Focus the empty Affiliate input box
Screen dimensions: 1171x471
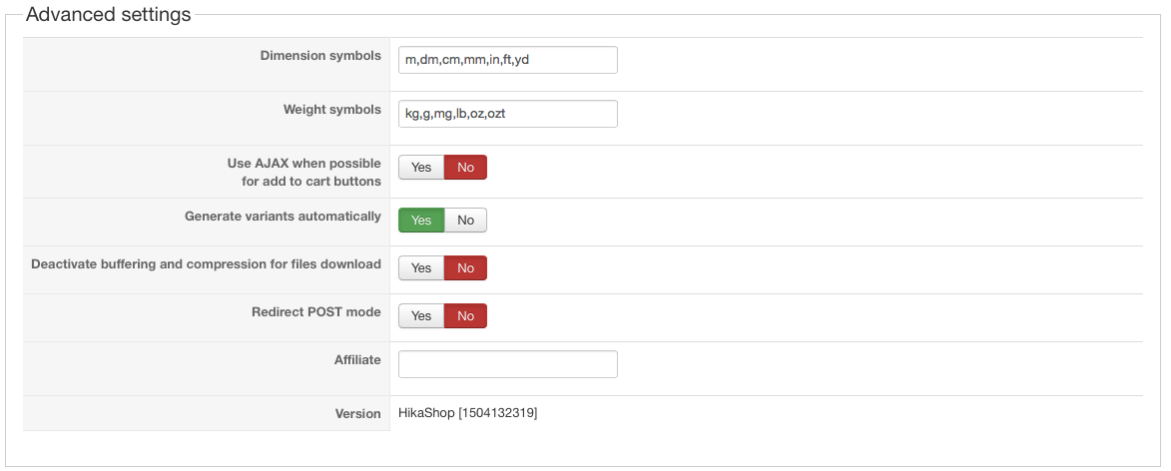pyautogui.click(x=508, y=364)
